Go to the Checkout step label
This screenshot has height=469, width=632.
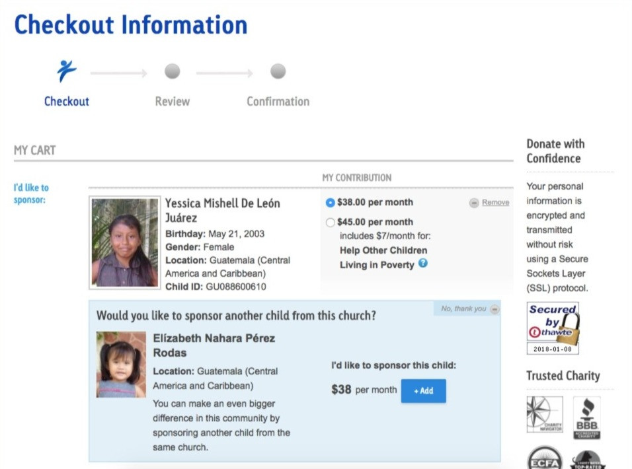[x=66, y=102]
